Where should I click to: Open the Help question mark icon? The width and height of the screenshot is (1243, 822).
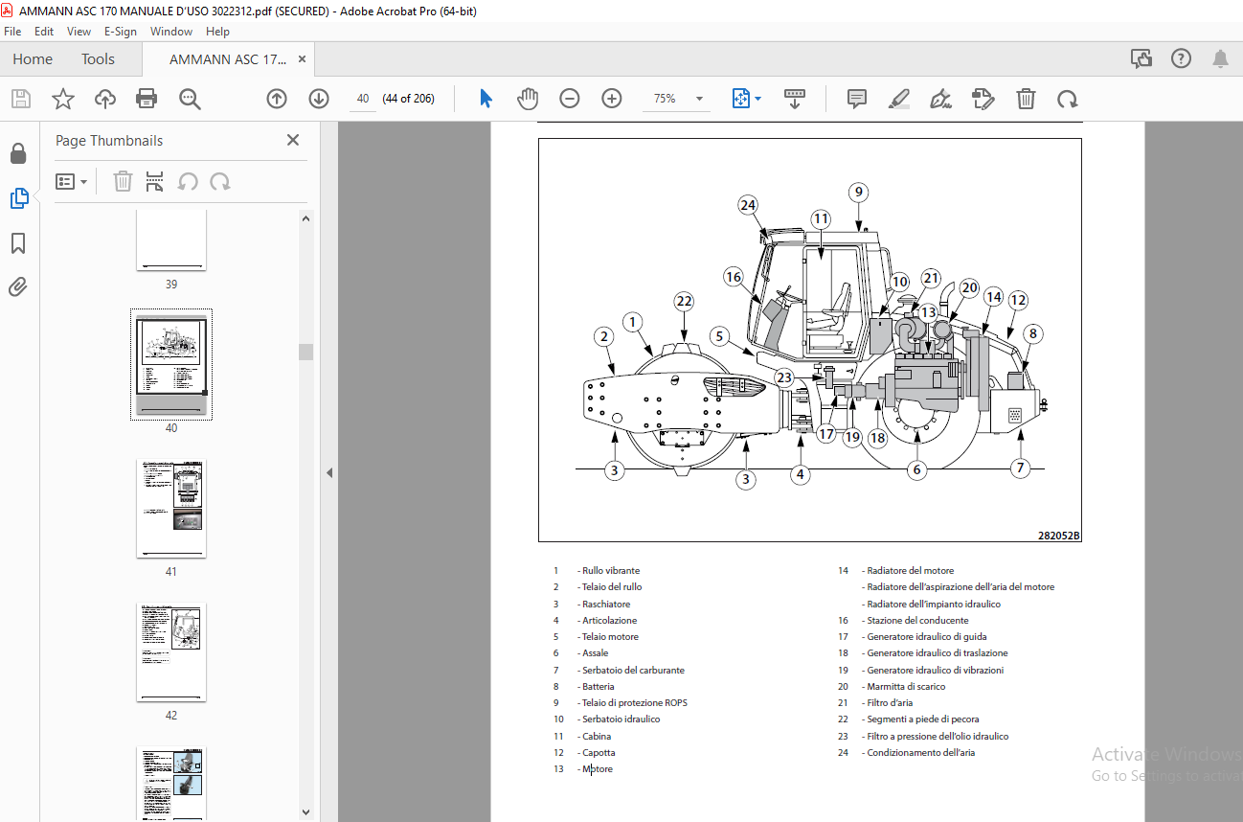click(1181, 59)
